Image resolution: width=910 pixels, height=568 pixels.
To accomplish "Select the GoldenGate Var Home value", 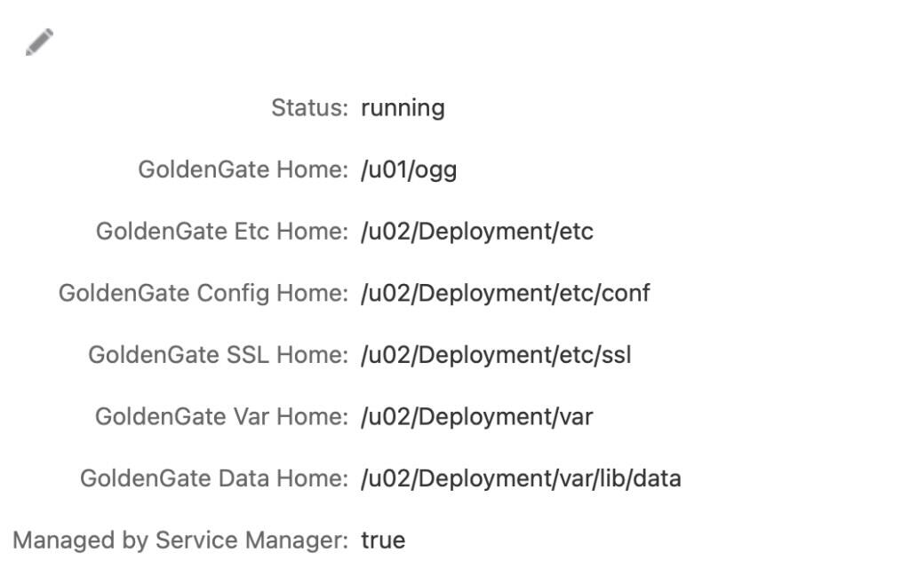I will coord(478,416).
